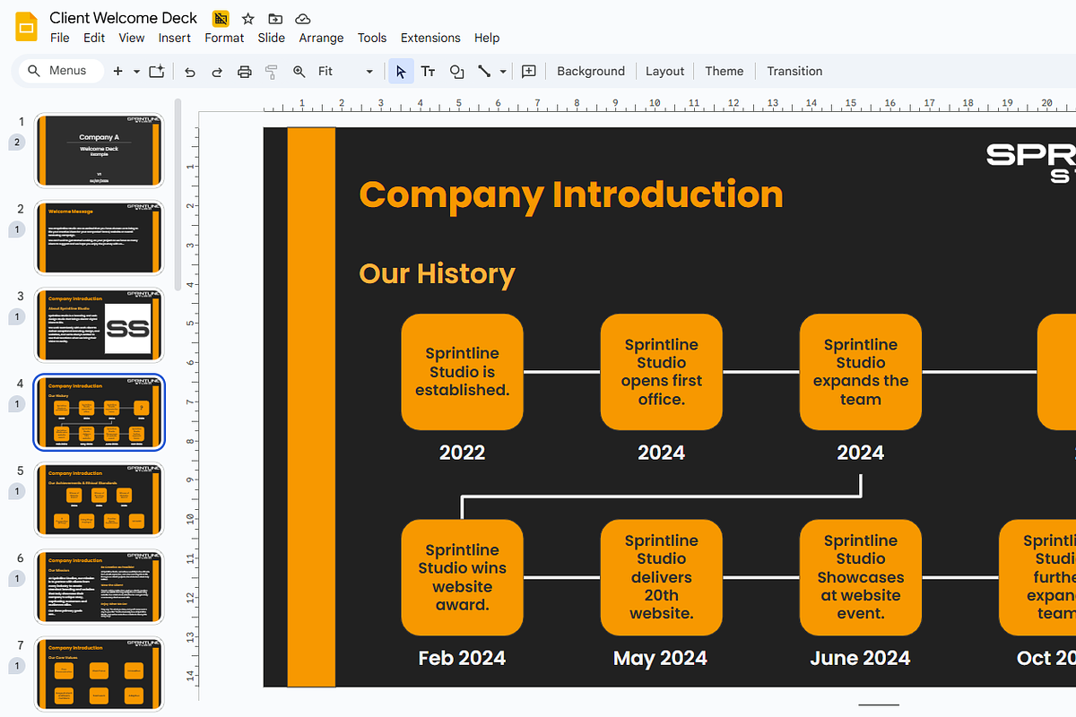Viewport: 1076px width, 717px height.
Task: Open the Arrange menu
Action: point(322,38)
